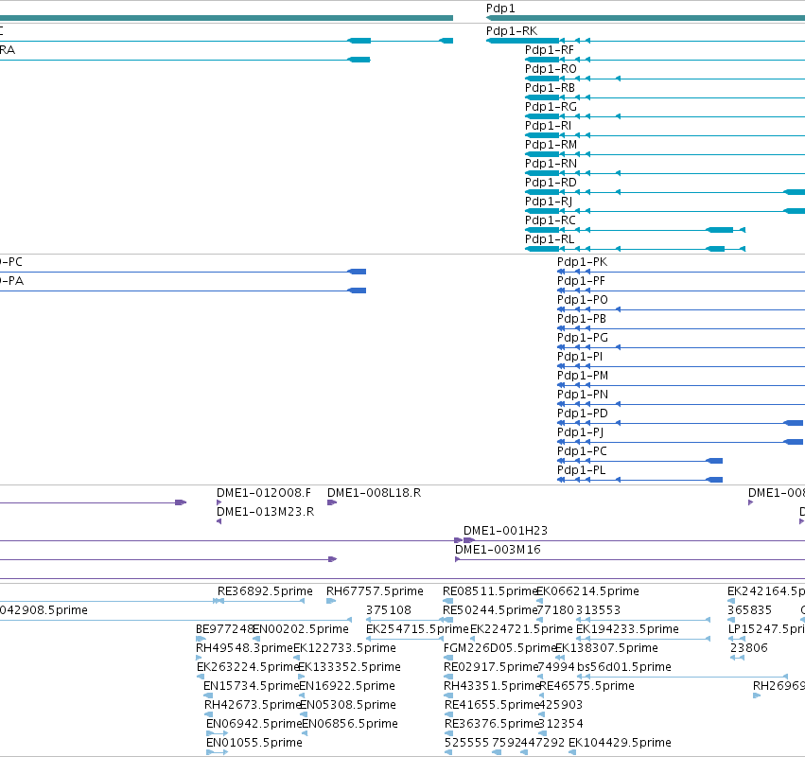Select protein Pdp1-PL
This screenshot has height=757, width=805.
click(x=581, y=470)
